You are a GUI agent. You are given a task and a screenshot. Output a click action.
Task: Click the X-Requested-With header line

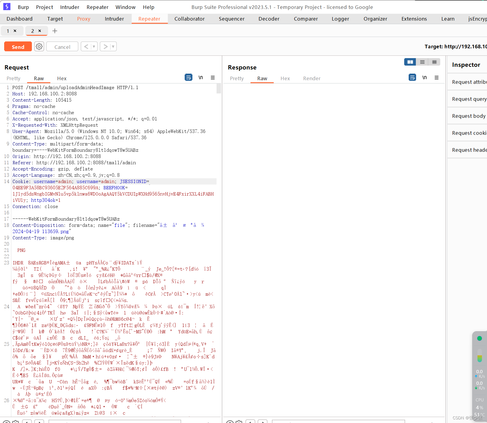click(x=55, y=125)
